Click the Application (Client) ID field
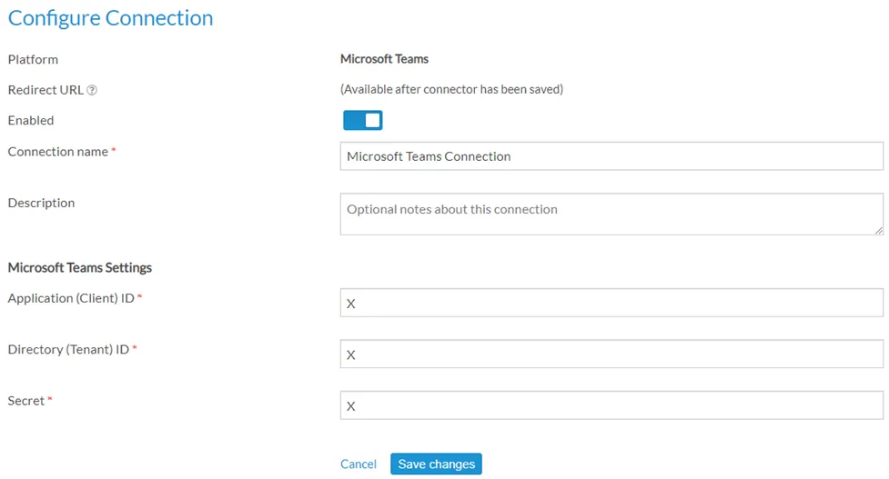Screen dimensions: 889x479 (x=611, y=303)
